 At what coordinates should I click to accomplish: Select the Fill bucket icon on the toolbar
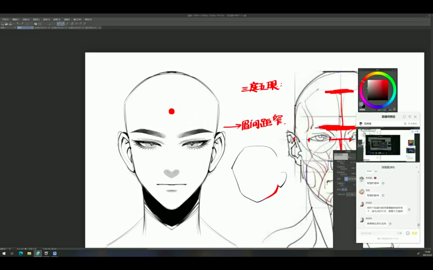point(36,24)
